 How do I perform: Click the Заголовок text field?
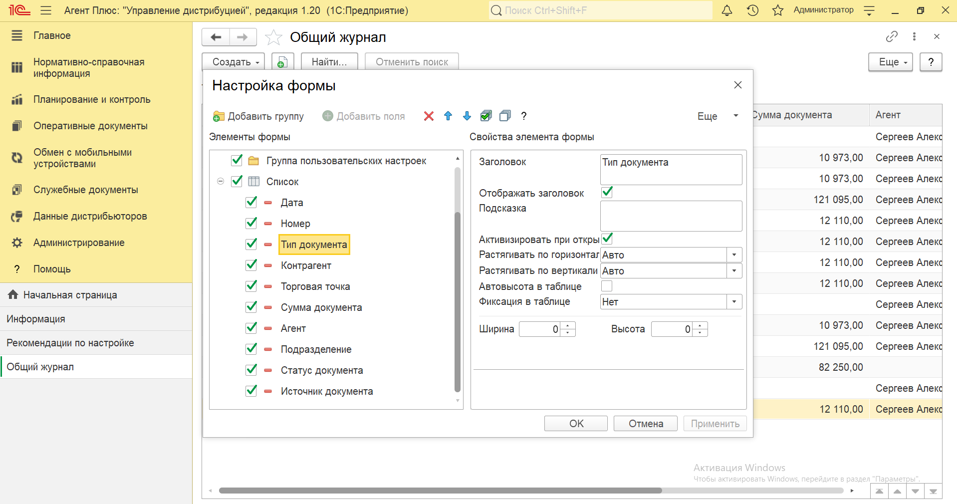click(x=671, y=169)
